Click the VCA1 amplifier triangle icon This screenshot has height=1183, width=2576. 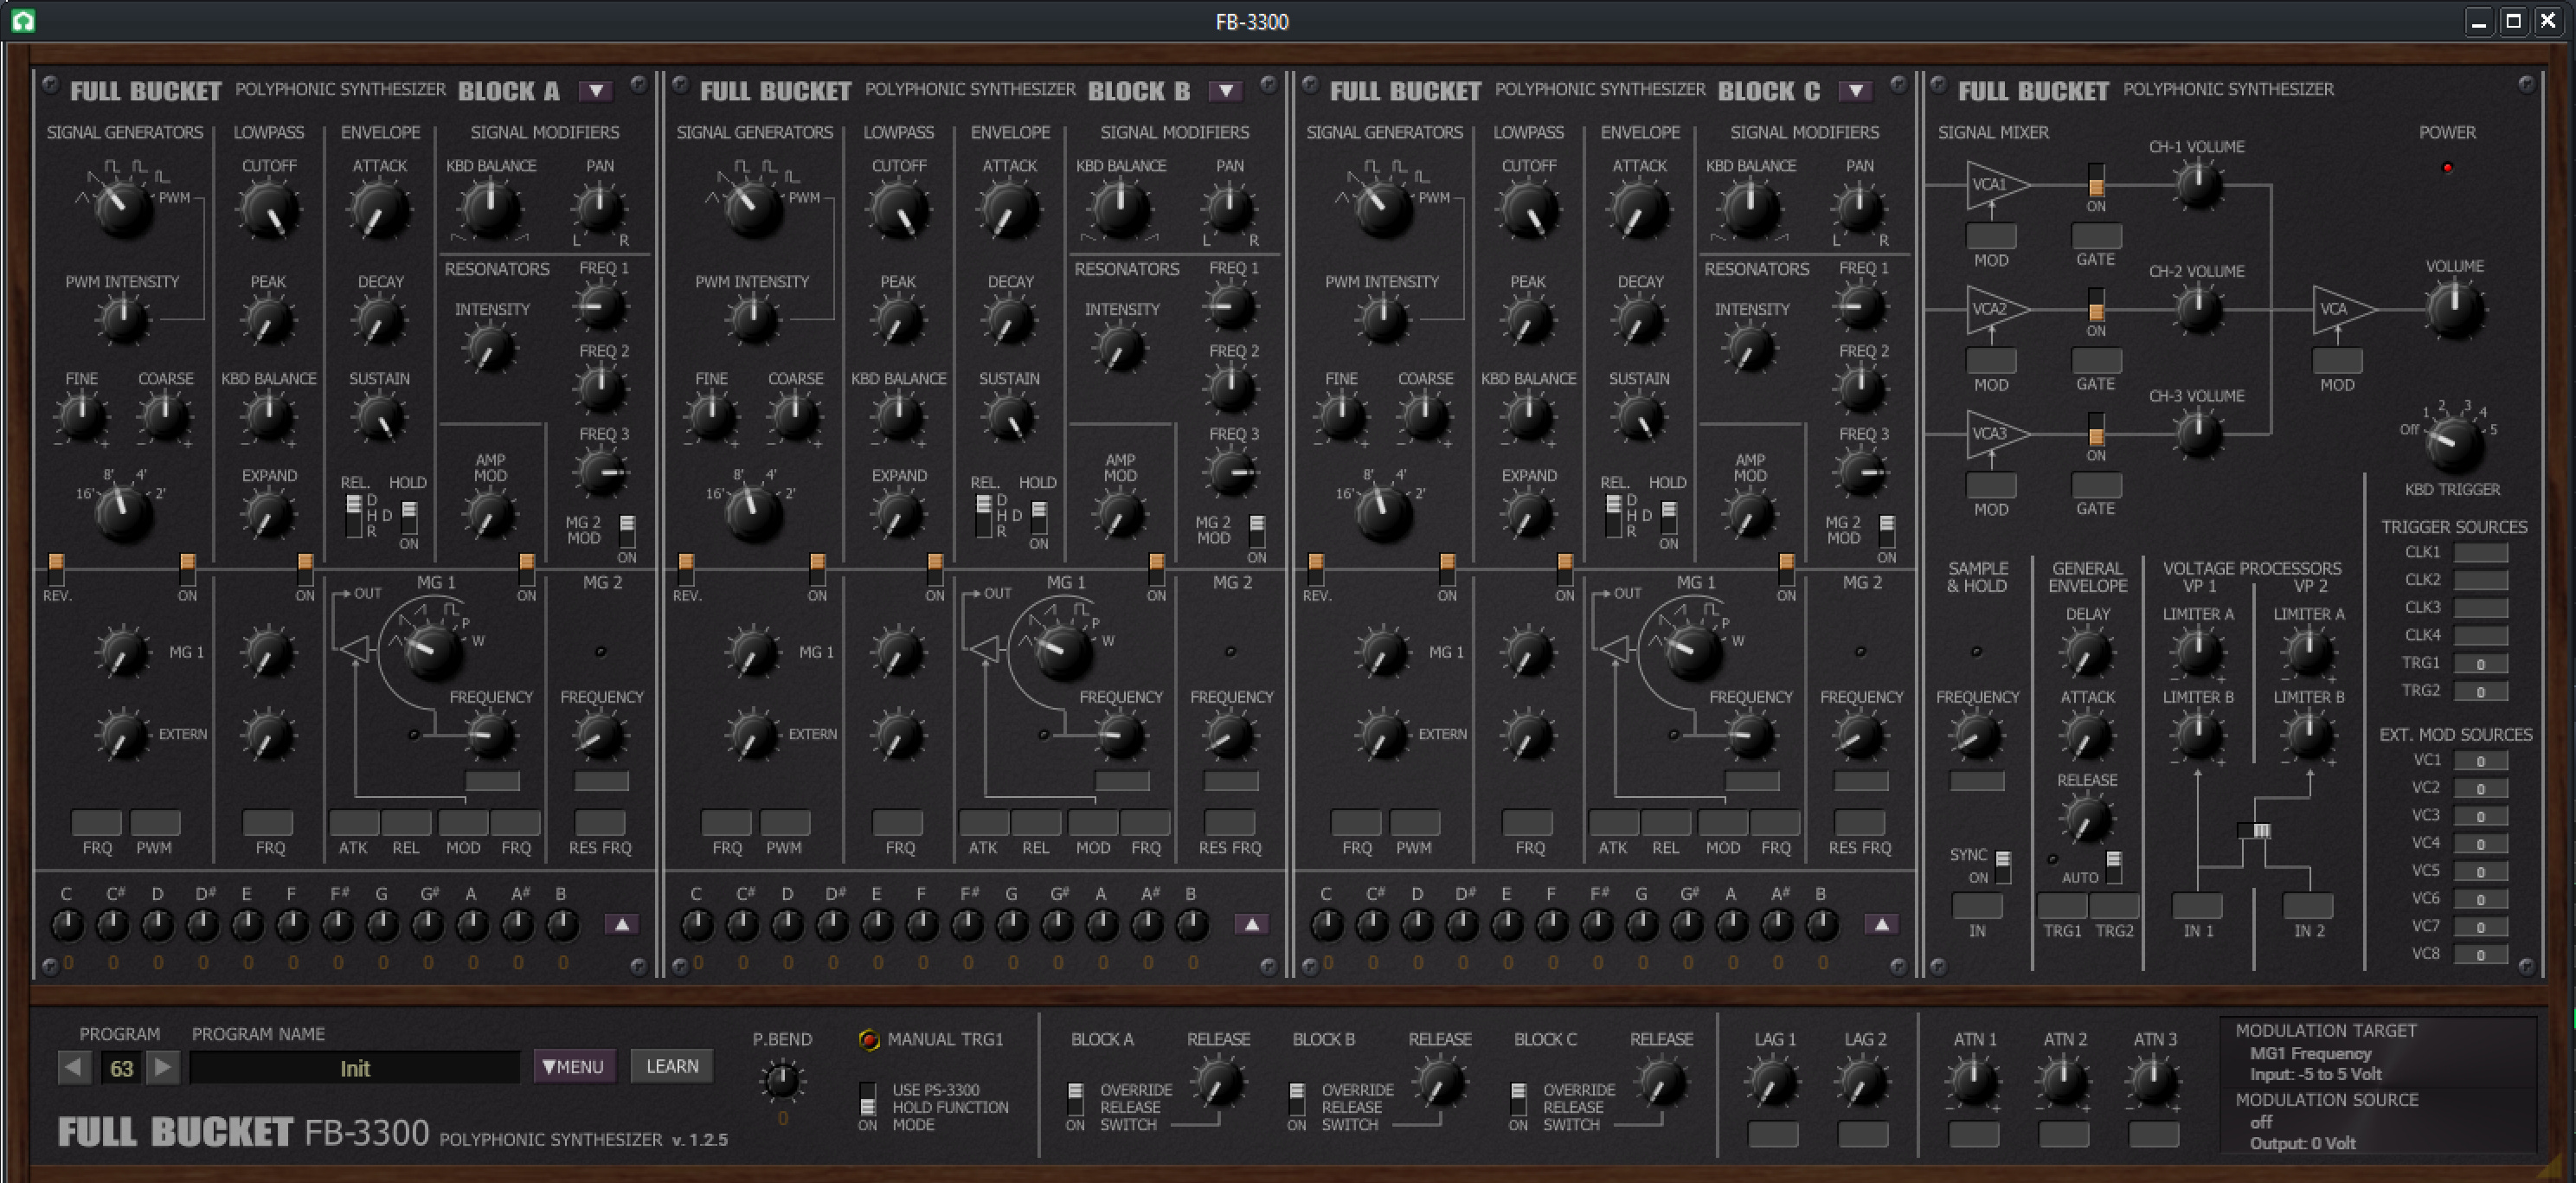(x=1994, y=185)
